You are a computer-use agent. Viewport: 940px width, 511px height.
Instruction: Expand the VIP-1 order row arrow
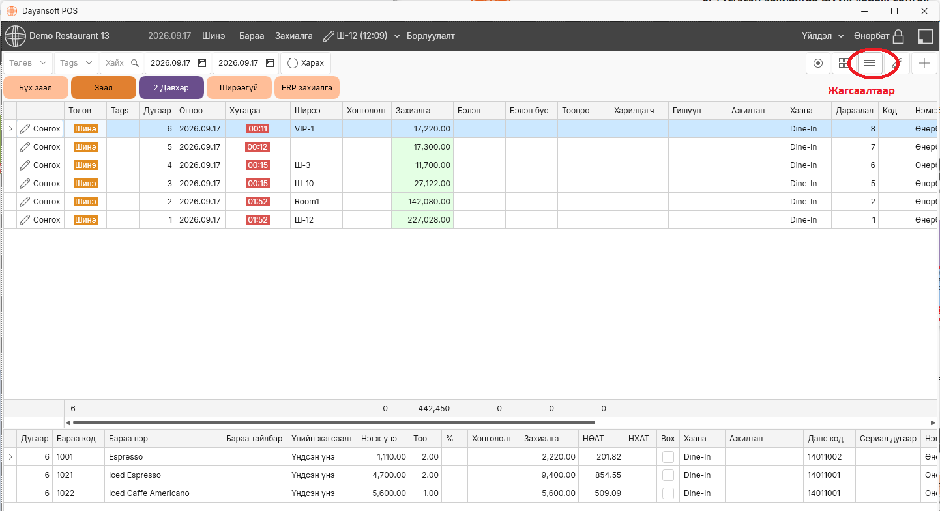[10, 129]
